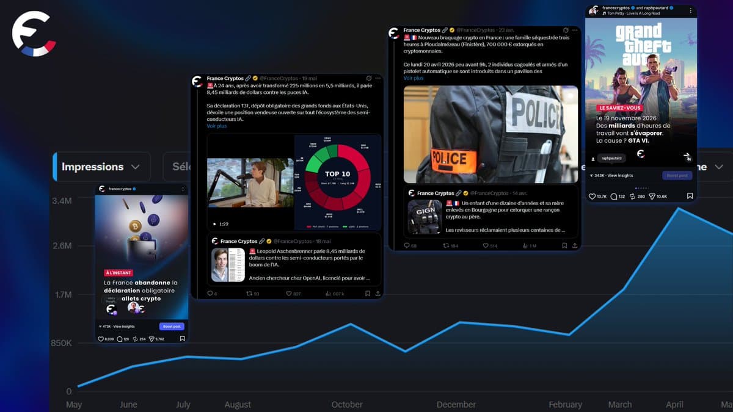
Task: Bookmark the 22 avr. tweet
Action: coord(565,245)
